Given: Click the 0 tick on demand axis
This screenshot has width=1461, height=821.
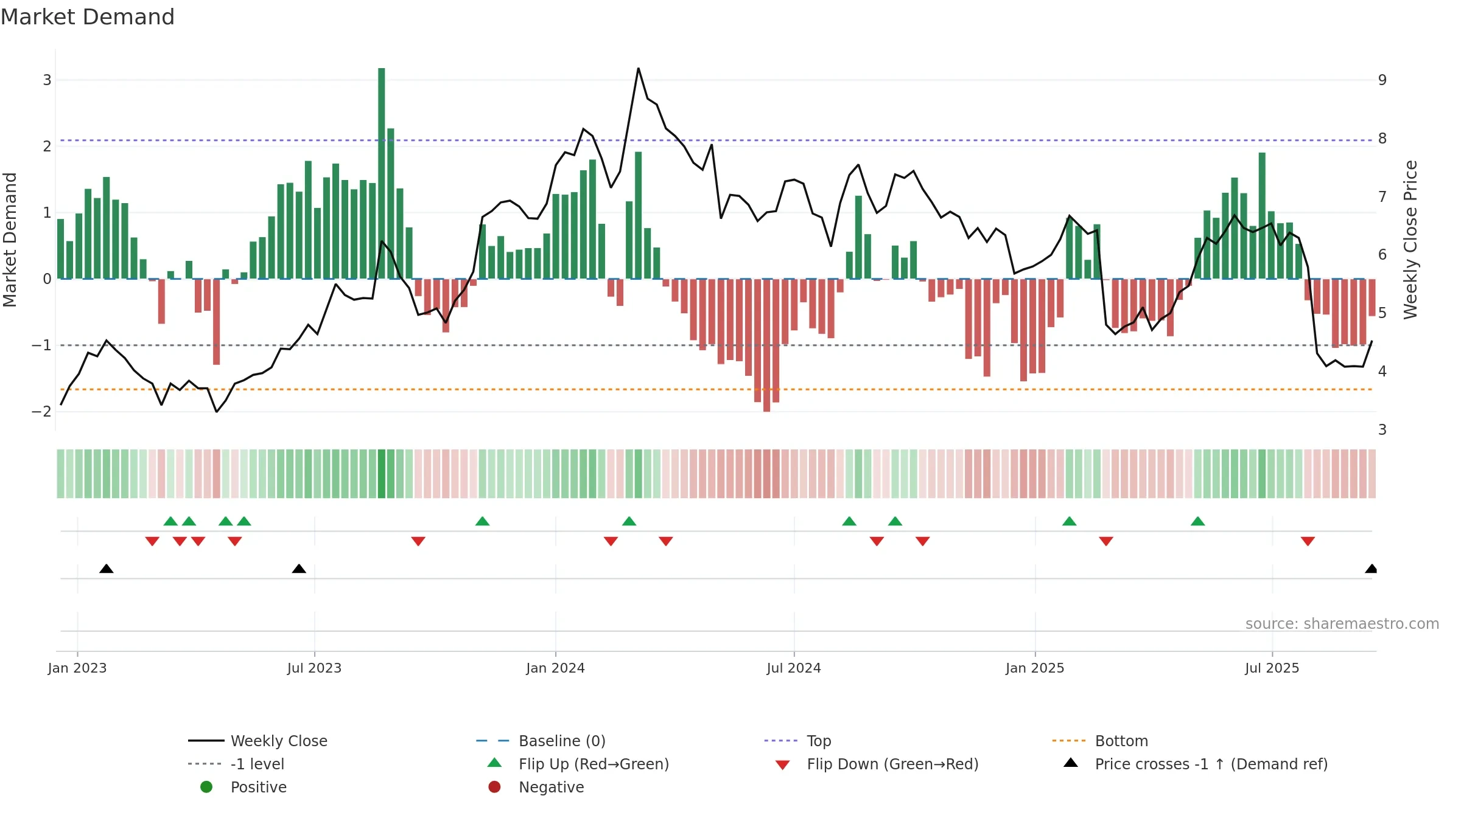Looking at the screenshot, I should tap(47, 279).
